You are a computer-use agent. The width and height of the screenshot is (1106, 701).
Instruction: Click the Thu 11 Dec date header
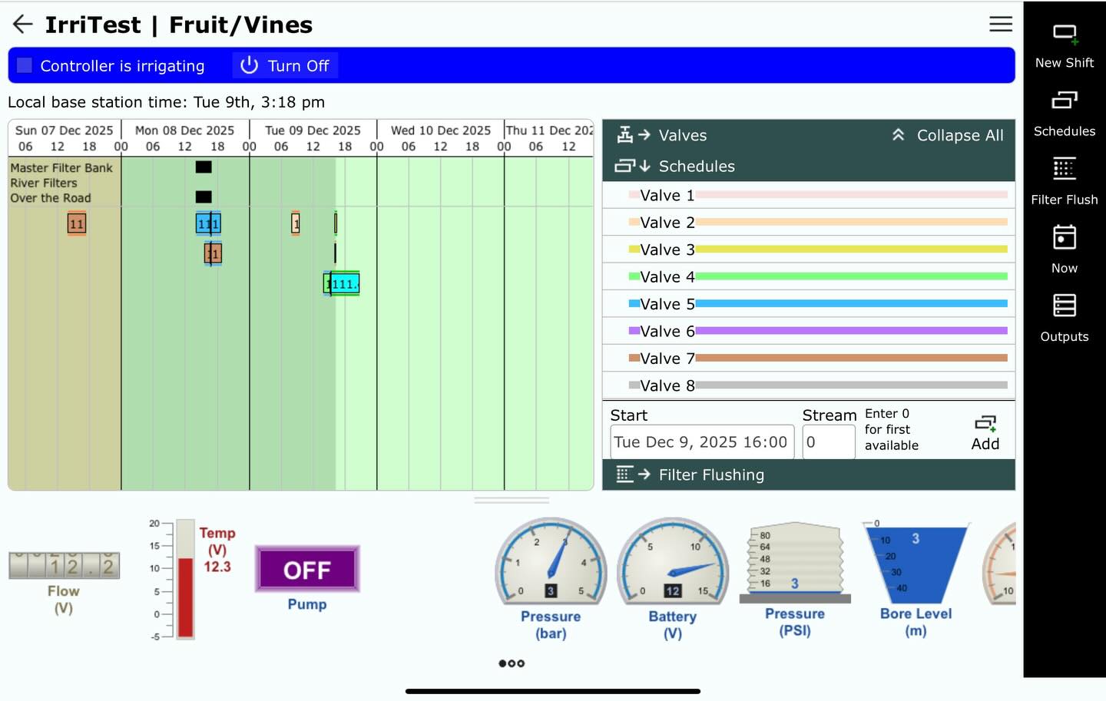pyautogui.click(x=550, y=131)
